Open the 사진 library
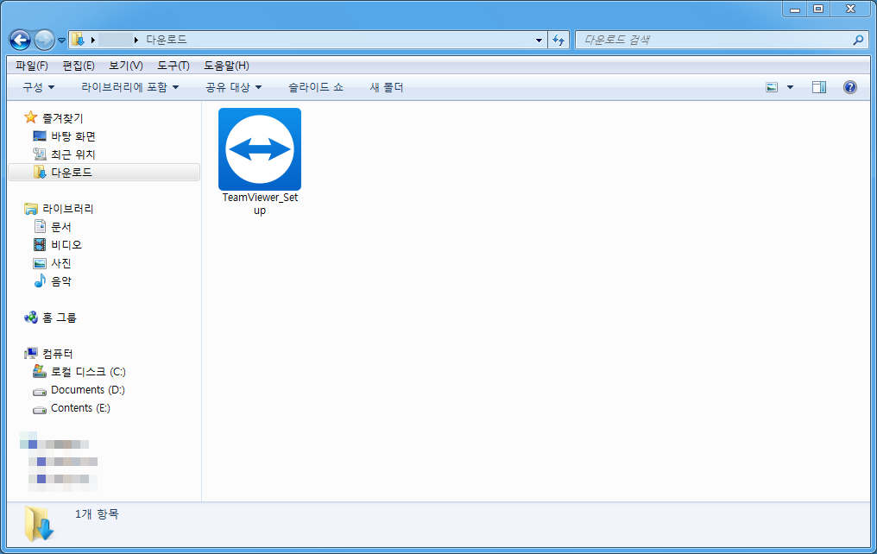877x554 pixels. coord(61,262)
